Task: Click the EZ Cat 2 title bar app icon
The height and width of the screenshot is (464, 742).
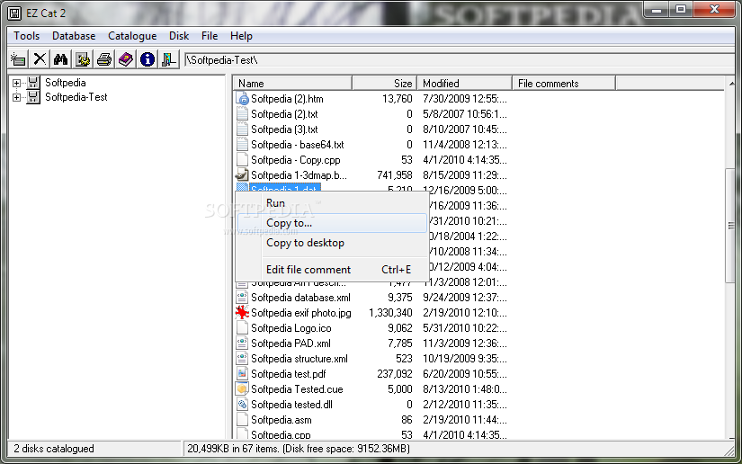Action: (14, 13)
